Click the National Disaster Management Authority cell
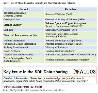 pyautogui.click(x=71, y=60)
